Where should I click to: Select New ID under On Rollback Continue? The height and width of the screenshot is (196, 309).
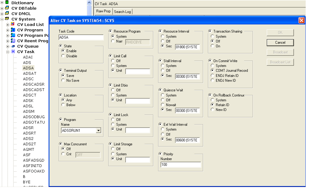tap(212, 109)
